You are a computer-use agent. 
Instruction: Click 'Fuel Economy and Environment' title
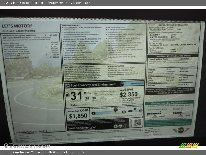pyautogui.click(x=93, y=85)
